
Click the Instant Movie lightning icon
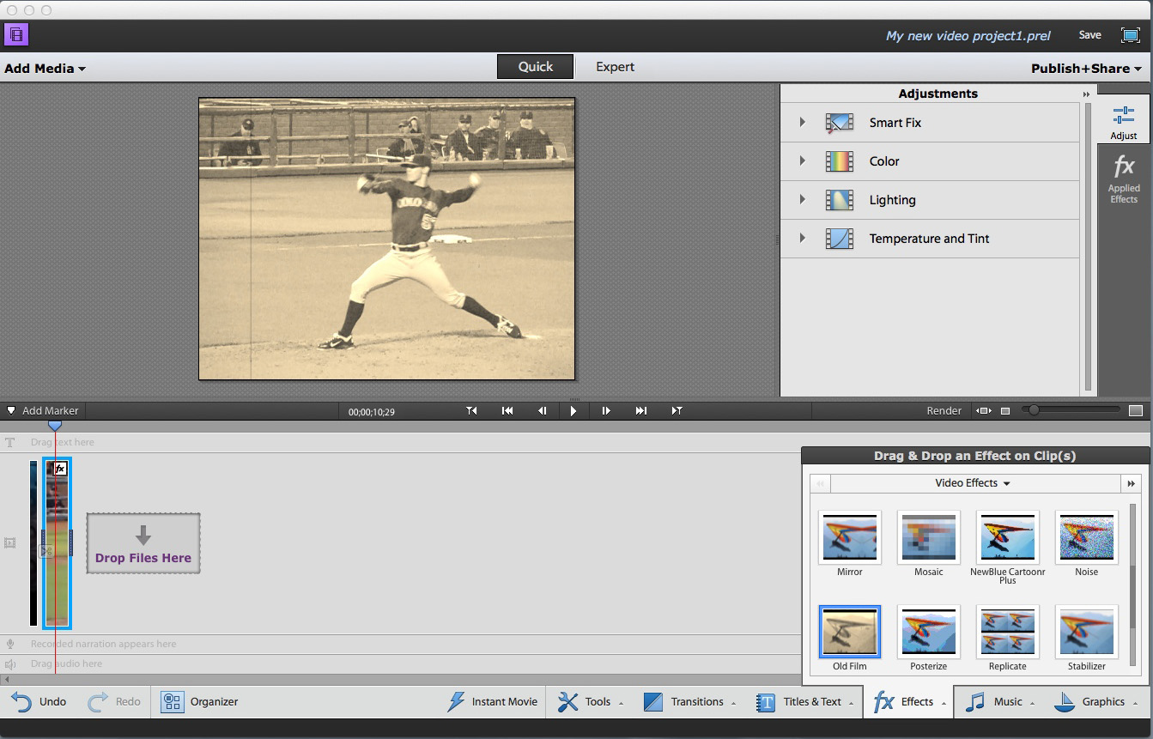click(457, 702)
